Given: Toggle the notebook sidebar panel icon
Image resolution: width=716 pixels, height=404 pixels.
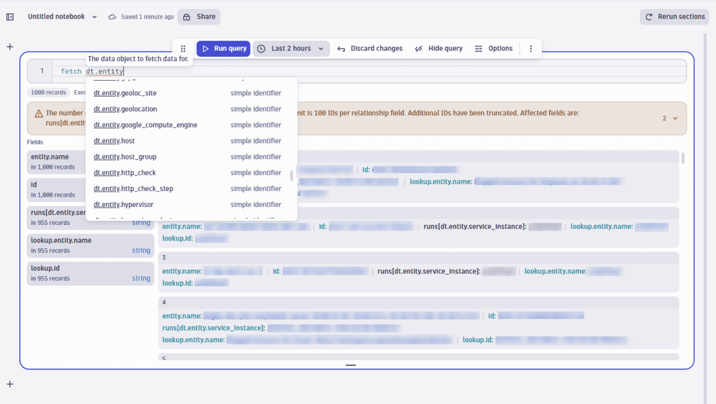Looking at the screenshot, I should pyautogui.click(x=9, y=17).
